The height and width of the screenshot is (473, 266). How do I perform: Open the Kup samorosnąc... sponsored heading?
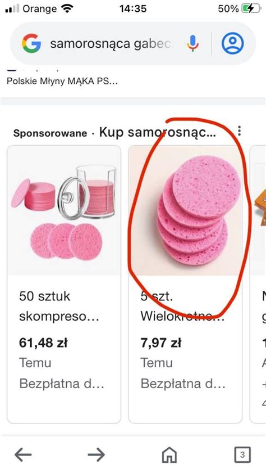tap(157, 132)
